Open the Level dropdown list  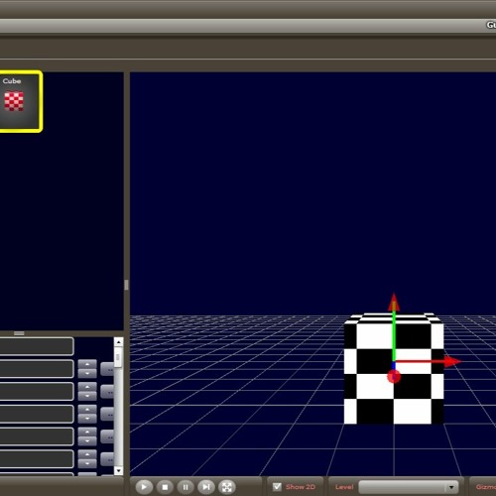coord(409,487)
